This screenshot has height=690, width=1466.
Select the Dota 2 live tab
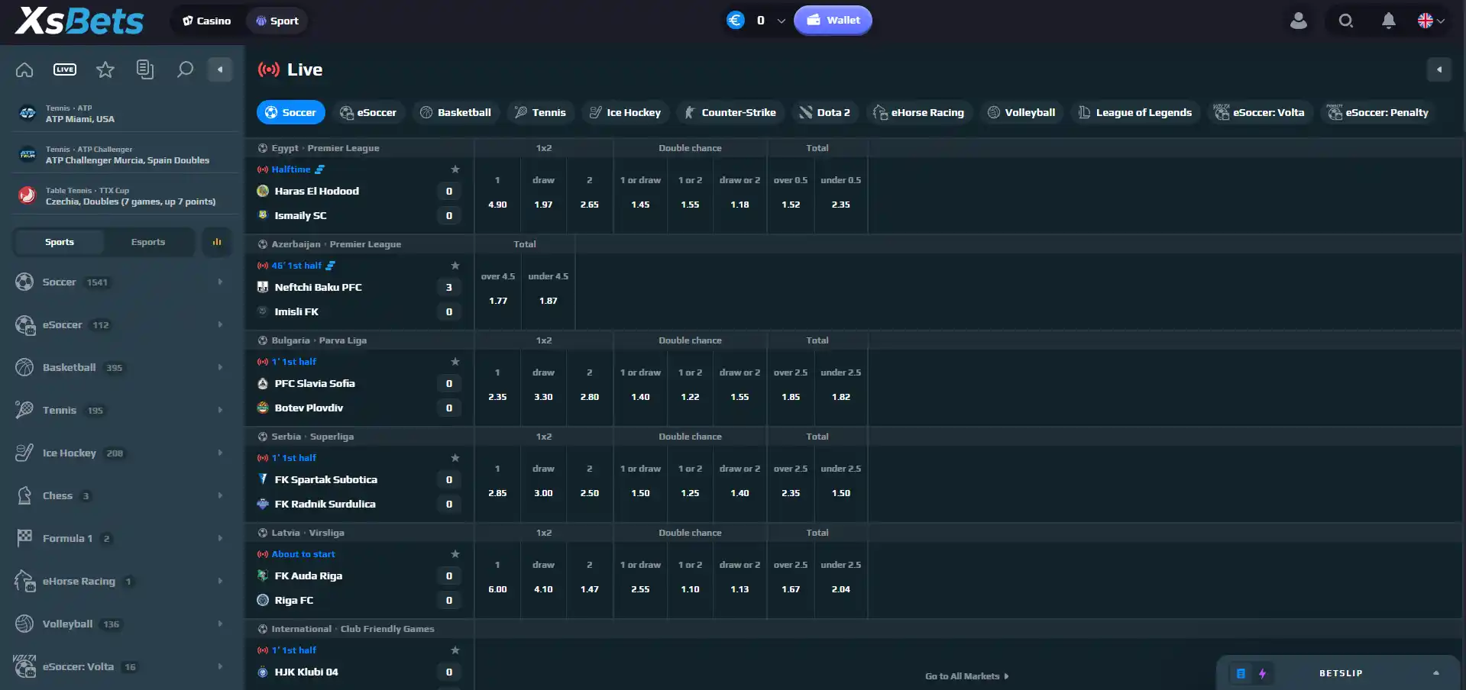click(x=825, y=112)
